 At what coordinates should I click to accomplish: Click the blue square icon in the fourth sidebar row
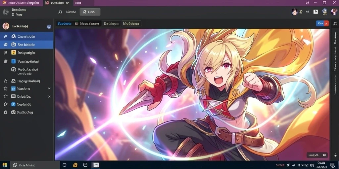coord(13,61)
